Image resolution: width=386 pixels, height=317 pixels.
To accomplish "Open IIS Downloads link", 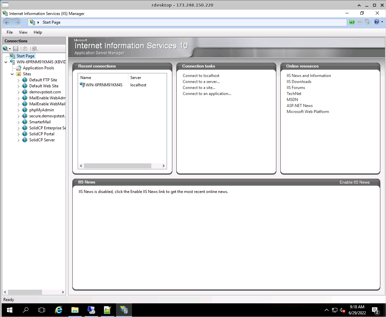I will click(x=299, y=81).
